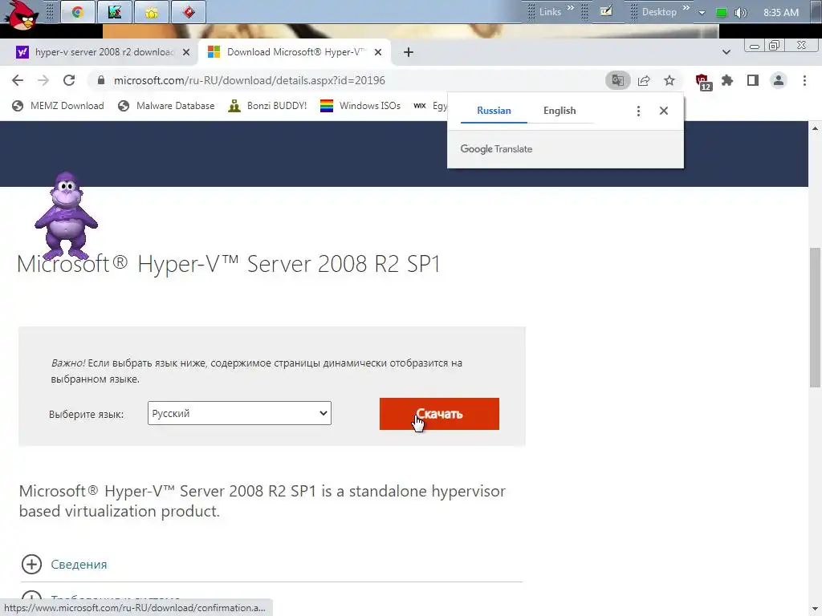
Task: Open the Extensions puzzle icon
Action: coord(727,80)
